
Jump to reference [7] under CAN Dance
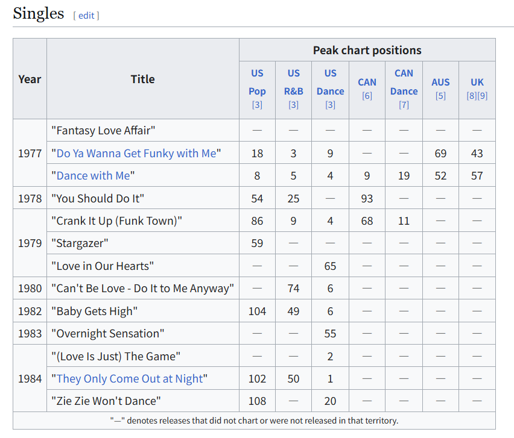404,105
